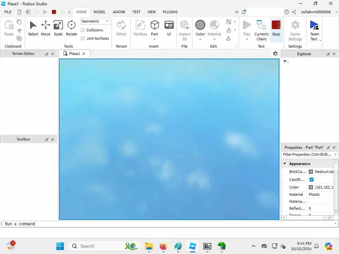The width and height of the screenshot is (339, 254).
Task: Click the BrickColor swatch
Action: [311, 172]
